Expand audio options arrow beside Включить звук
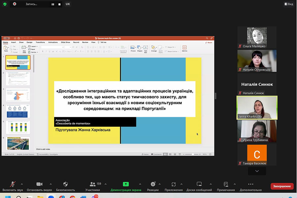The width and height of the screenshot is (297, 198). pyautogui.click(x=22, y=184)
